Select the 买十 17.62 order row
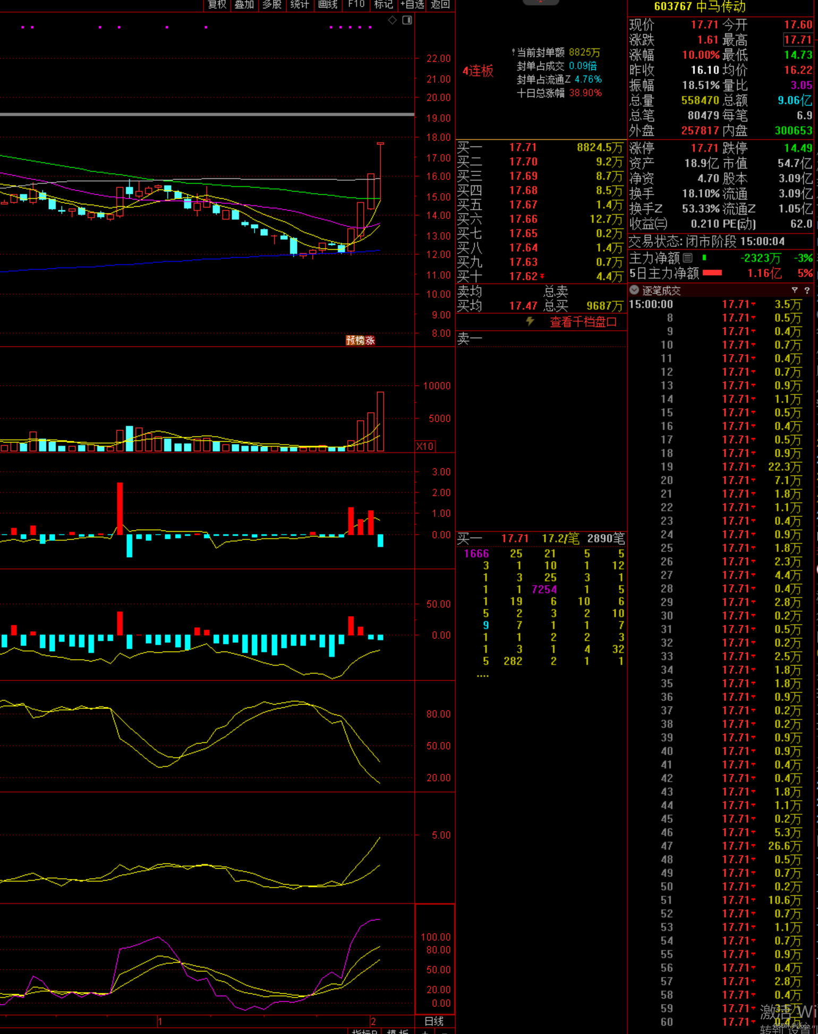This screenshot has width=818, height=1034. (541, 277)
